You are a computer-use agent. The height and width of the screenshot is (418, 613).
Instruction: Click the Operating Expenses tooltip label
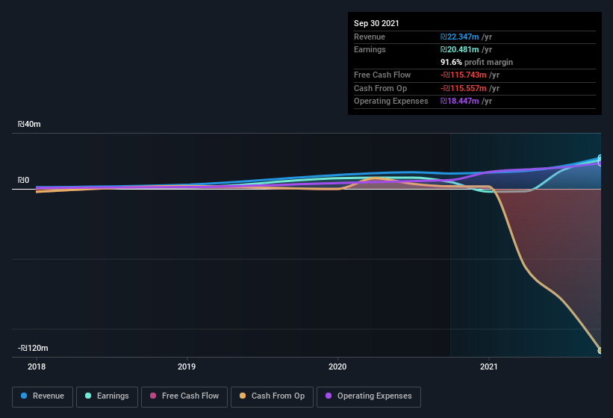pyautogui.click(x=391, y=102)
